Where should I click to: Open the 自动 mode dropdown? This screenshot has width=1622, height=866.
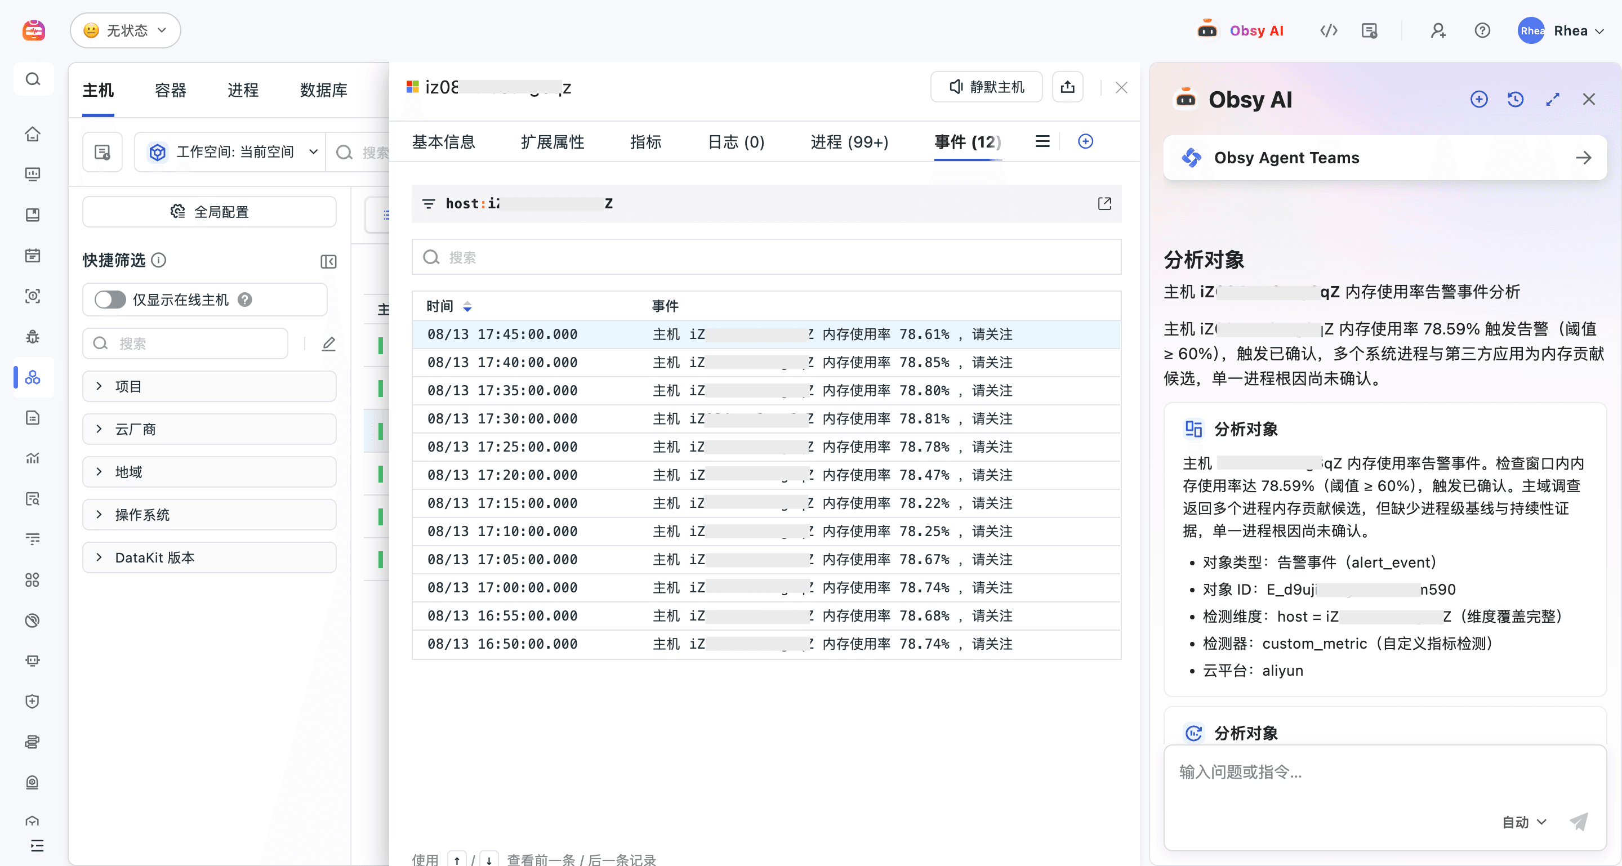pos(1524,823)
